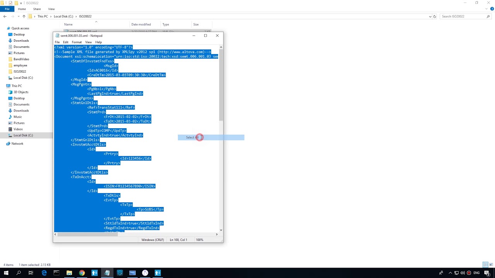Open Explorer's blue File tab
The width and height of the screenshot is (495, 278).
pyautogui.click(x=7, y=9)
